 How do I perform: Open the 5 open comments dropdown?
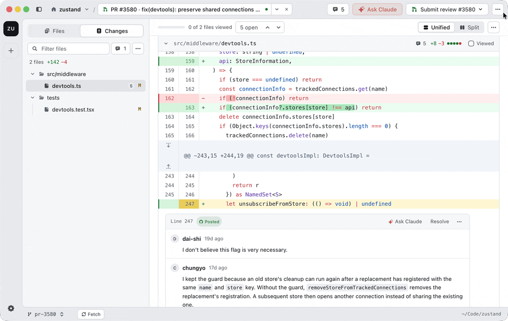(249, 27)
